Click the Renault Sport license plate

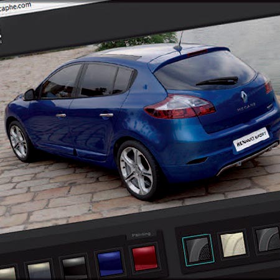251,139
